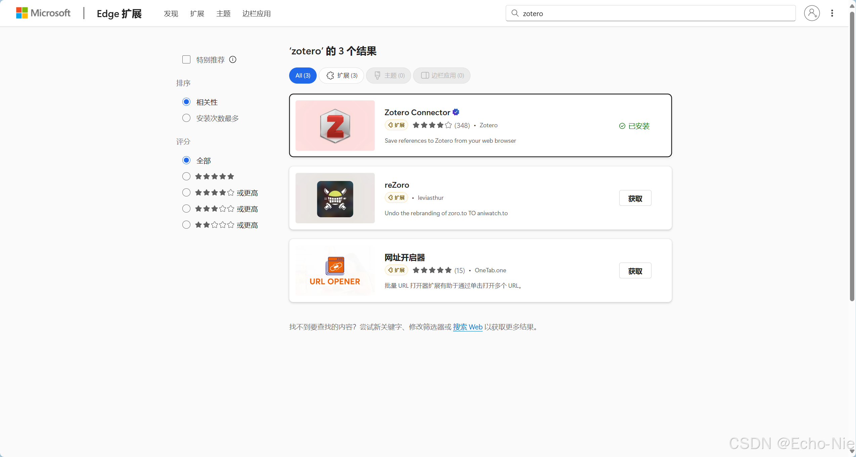Choose two stars or higher rating

[x=186, y=225]
